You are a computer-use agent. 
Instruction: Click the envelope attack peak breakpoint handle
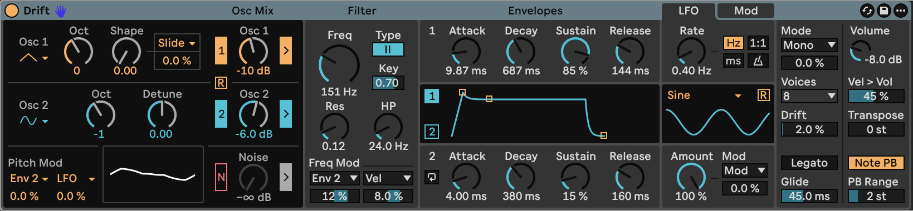click(x=462, y=92)
